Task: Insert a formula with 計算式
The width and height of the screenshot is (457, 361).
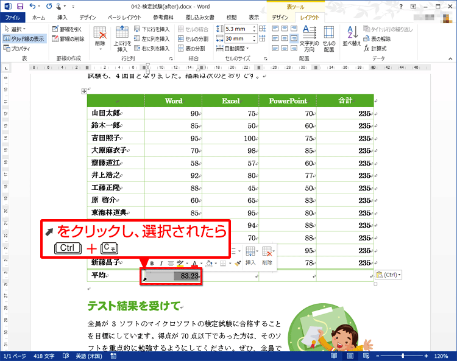Action: pos(375,48)
